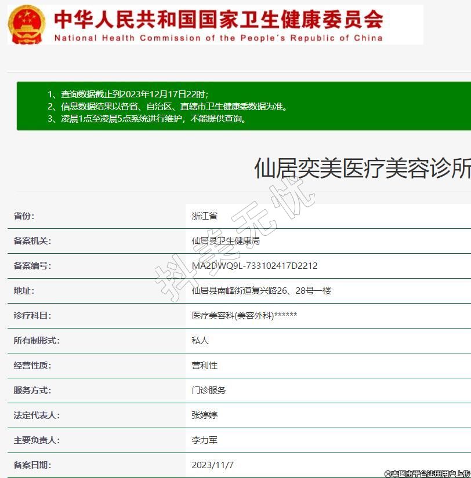The width and height of the screenshot is (471, 478).
Task: Click the second notice line about provincial data
Action: (x=167, y=107)
